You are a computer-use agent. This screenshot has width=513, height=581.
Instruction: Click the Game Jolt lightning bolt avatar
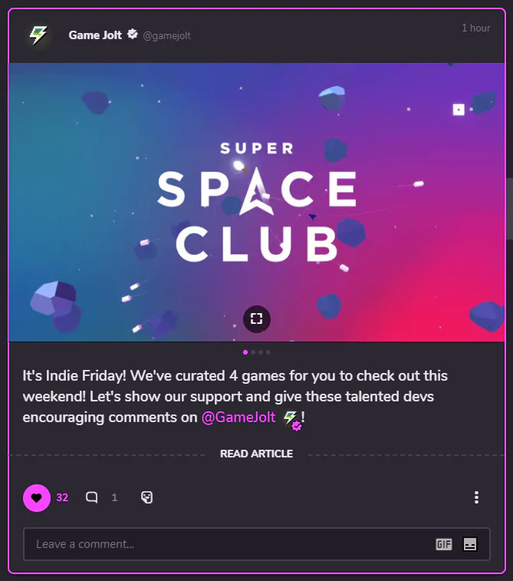coord(38,35)
